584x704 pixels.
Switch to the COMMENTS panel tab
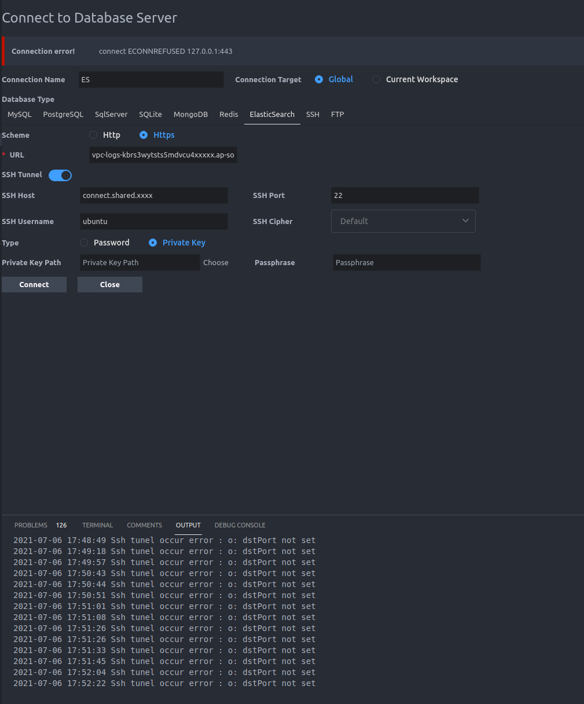(x=144, y=525)
